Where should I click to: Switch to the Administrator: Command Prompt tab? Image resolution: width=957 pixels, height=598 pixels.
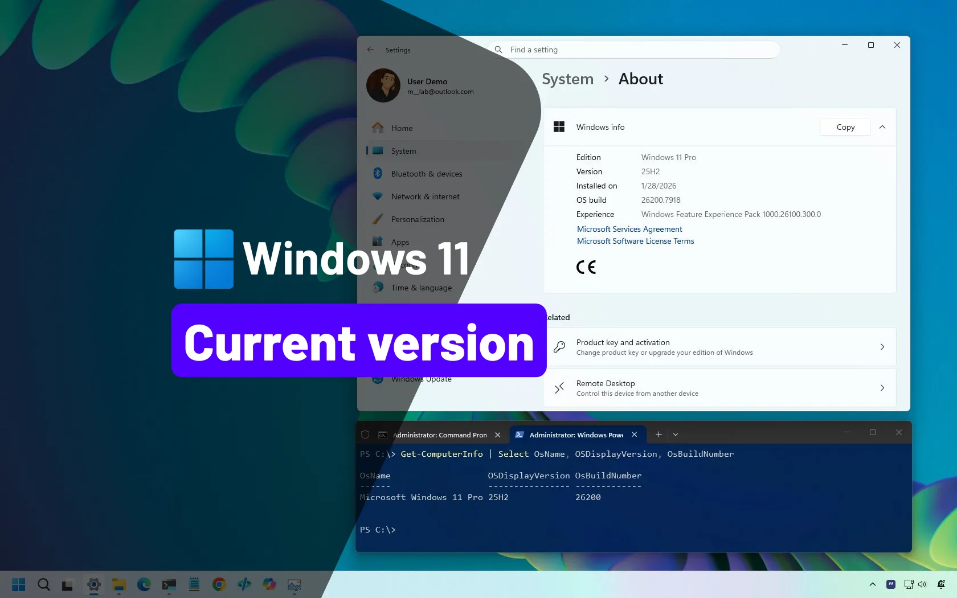pos(439,435)
